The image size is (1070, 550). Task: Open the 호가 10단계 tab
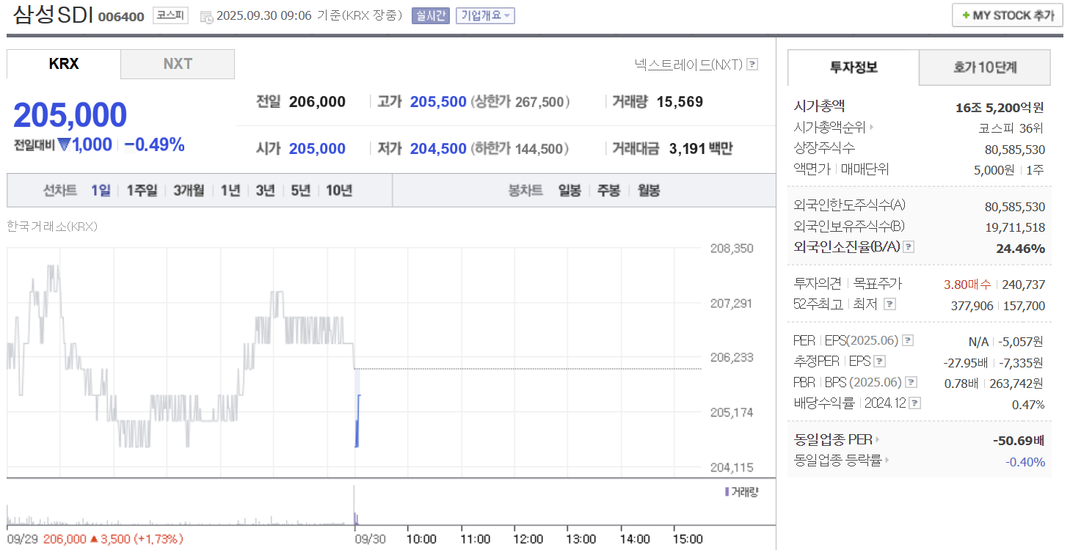[x=984, y=67]
